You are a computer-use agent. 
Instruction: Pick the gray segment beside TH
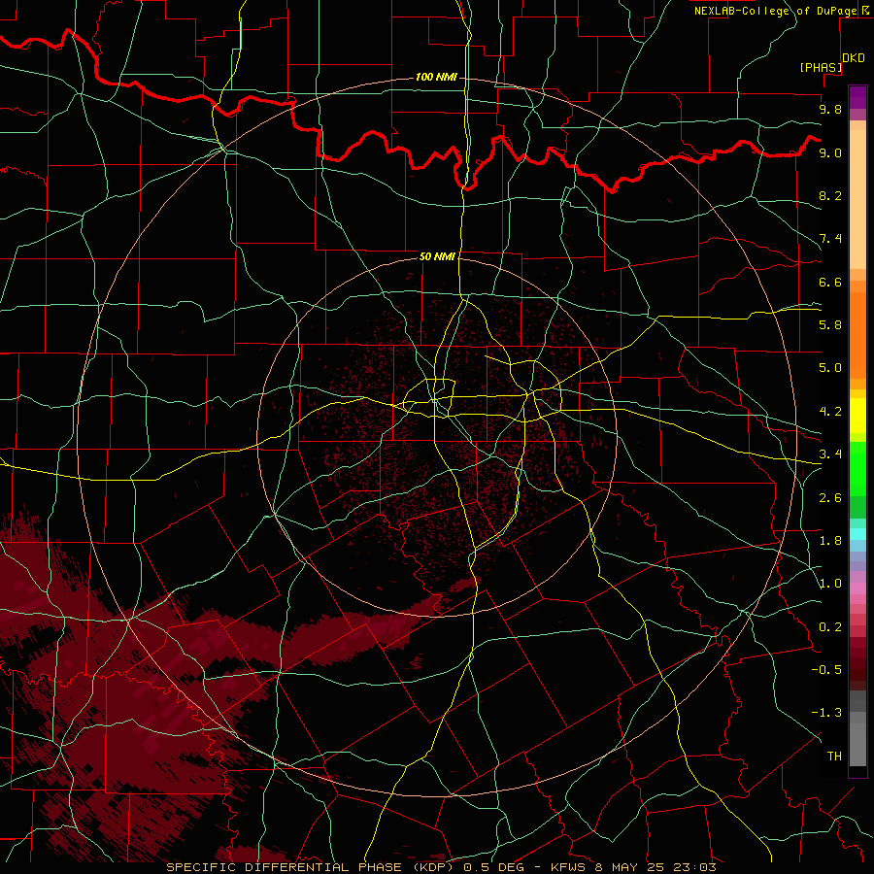click(857, 745)
